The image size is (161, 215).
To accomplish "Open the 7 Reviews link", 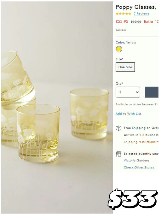I will coord(142,14).
